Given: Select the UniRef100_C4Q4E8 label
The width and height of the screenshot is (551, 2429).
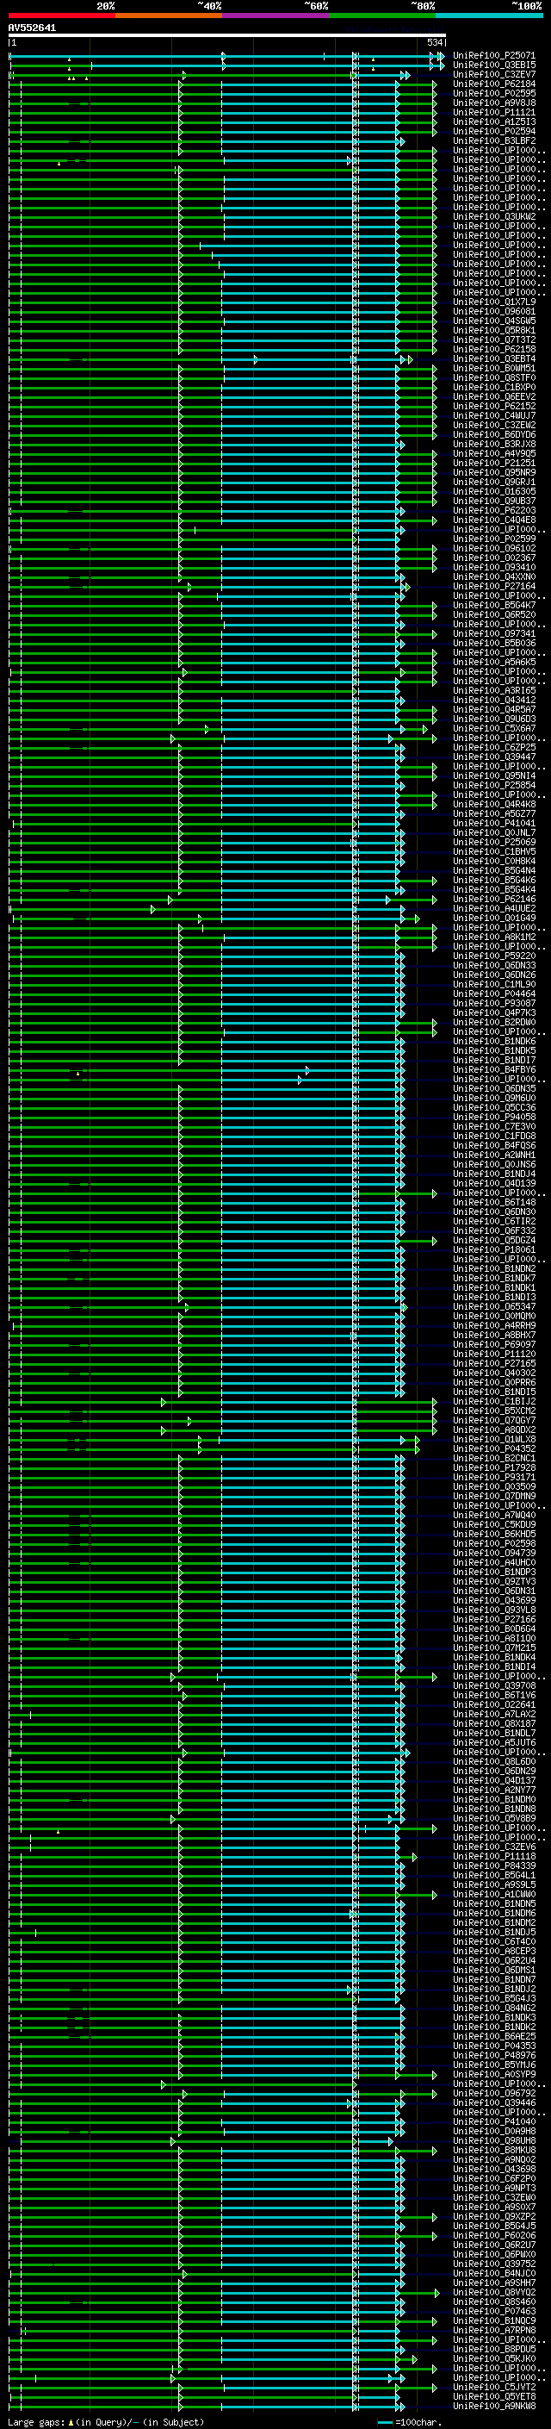Looking at the screenshot, I should (x=493, y=520).
